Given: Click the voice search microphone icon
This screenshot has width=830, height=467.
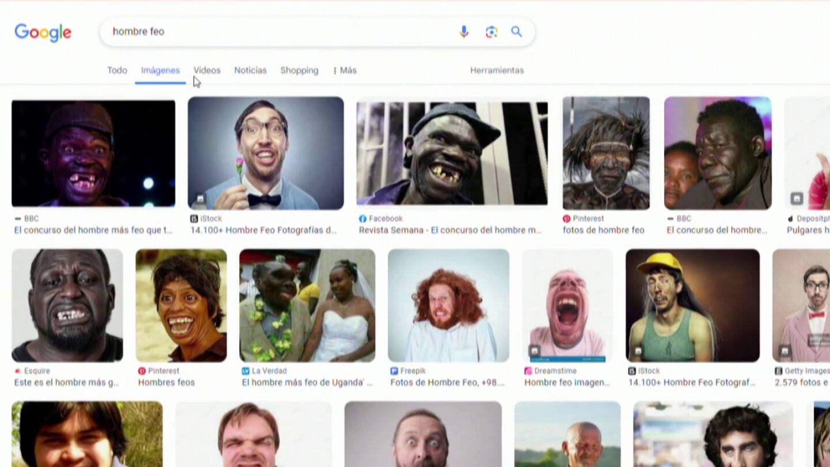Looking at the screenshot, I should point(464,32).
